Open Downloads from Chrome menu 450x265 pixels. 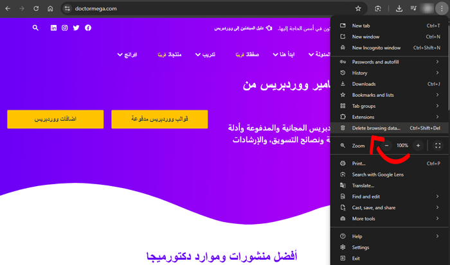[x=389, y=84]
